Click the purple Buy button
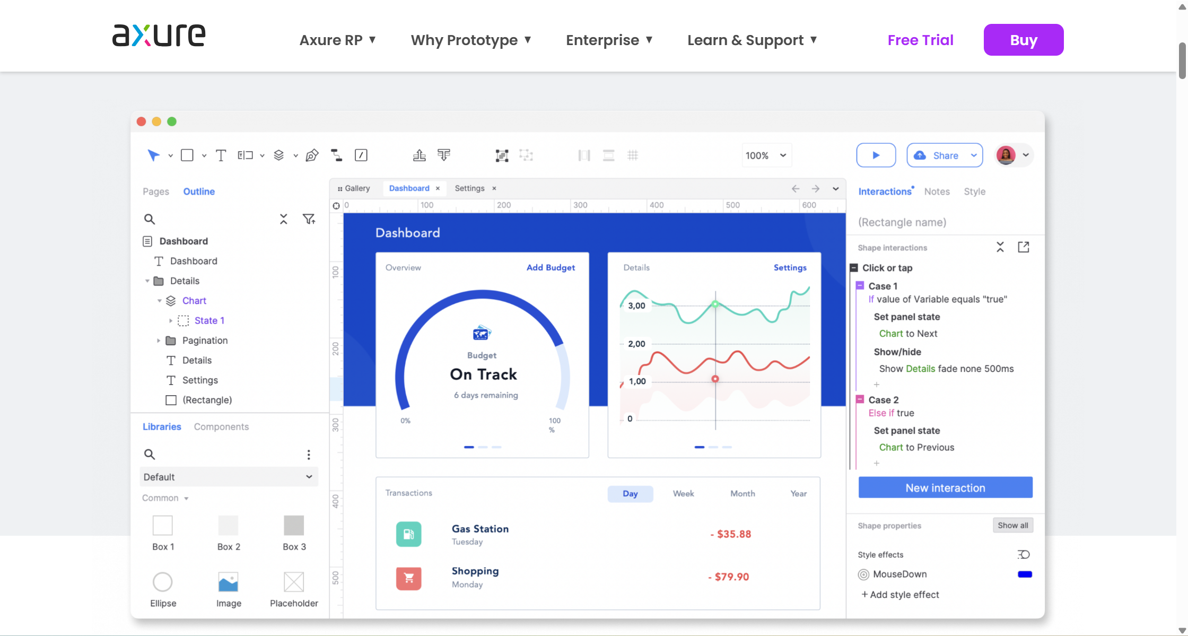 (1024, 40)
